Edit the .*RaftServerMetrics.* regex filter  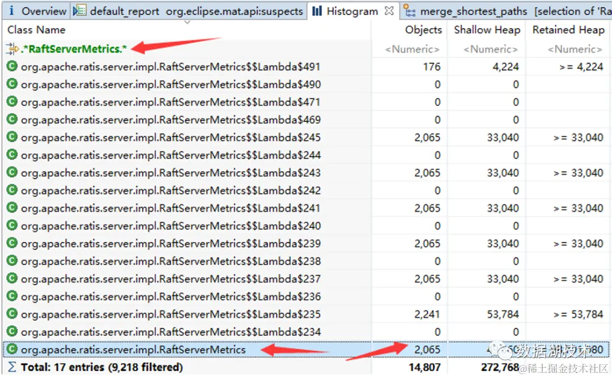[74, 49]
